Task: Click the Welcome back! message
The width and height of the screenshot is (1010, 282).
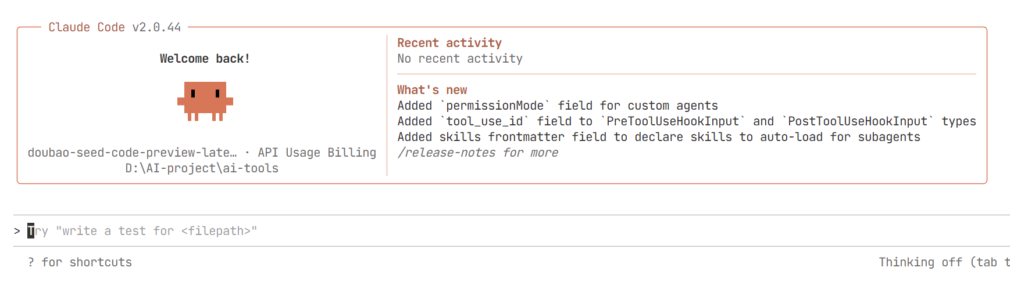Action: (205, 59)
